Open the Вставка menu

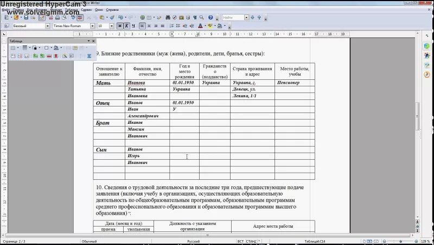tap(41, 10)
